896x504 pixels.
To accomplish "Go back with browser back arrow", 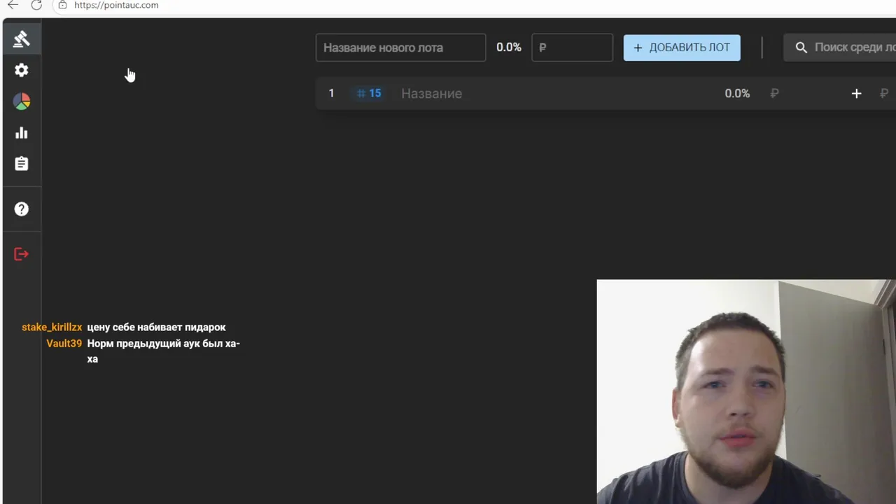I will tap(13, 5).
